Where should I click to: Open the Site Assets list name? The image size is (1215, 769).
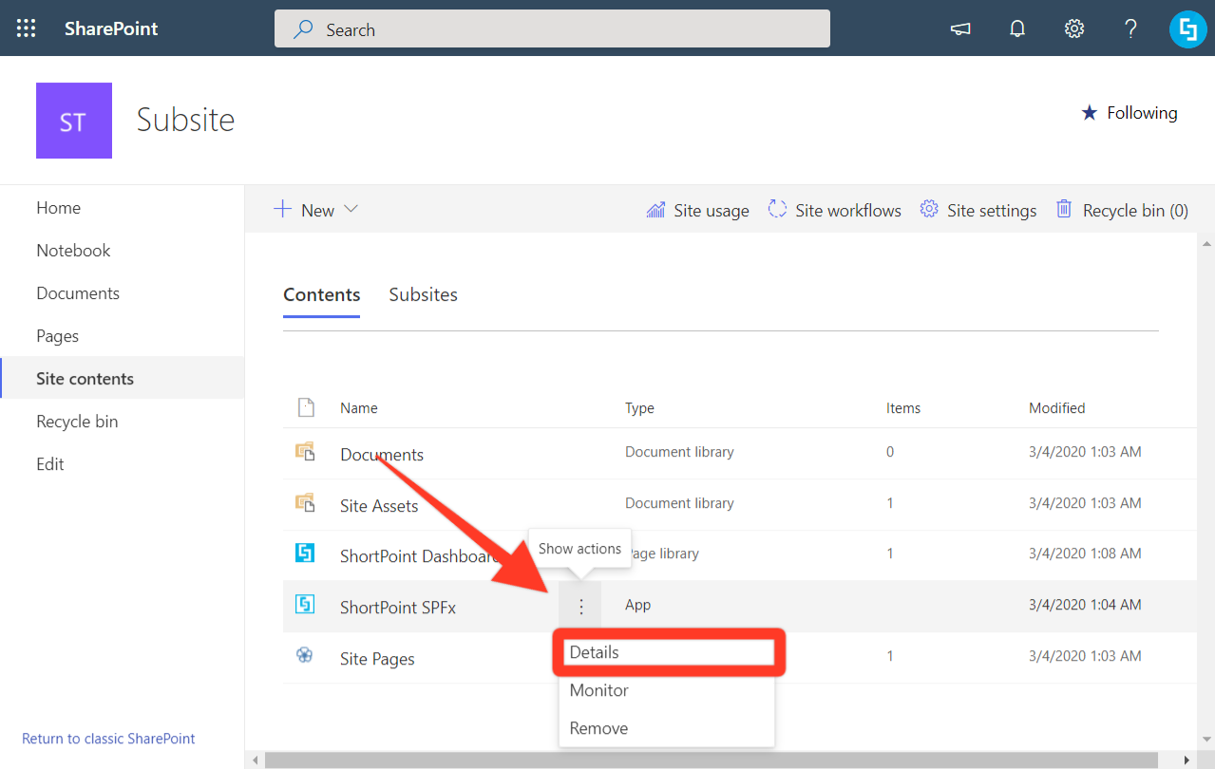[x=379, y=506]
